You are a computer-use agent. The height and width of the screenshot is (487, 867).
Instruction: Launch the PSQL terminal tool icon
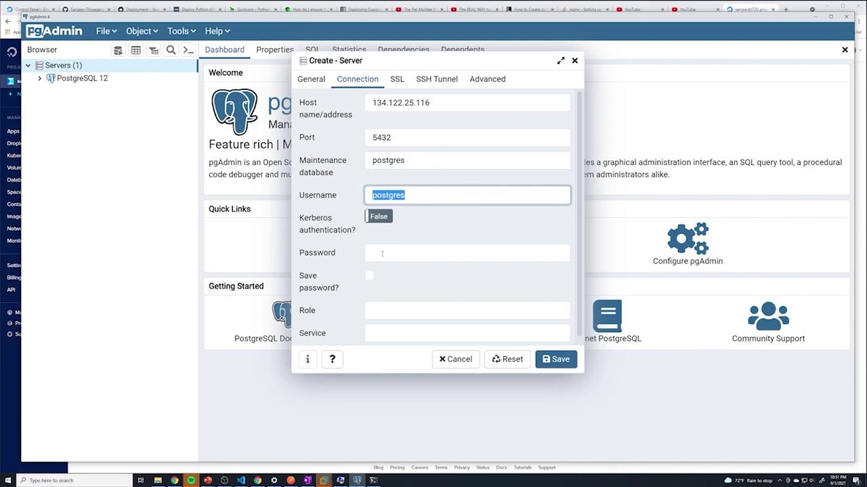(189, 50)
